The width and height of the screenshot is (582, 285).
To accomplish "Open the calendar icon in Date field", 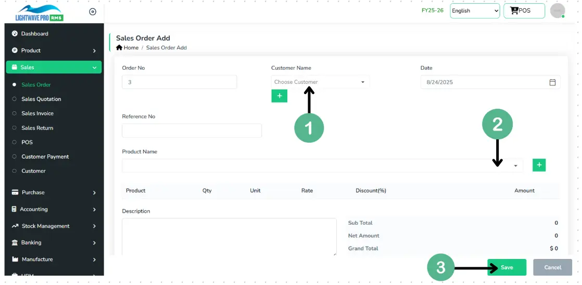I will (x=552, y=82).
